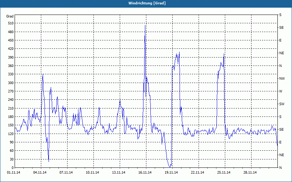Click the 450 value on left axis
292x182 pixels.
[x=11, y=40]
